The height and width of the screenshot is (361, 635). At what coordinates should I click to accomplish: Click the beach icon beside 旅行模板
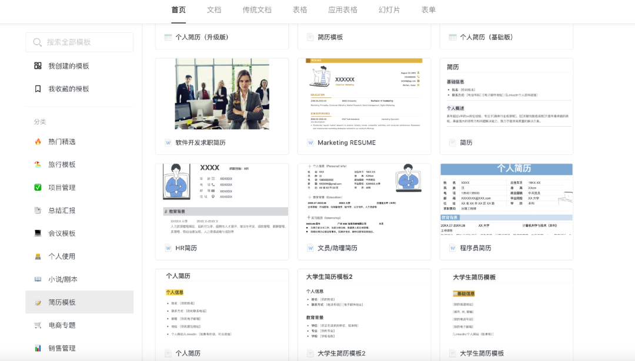[38, 164]
